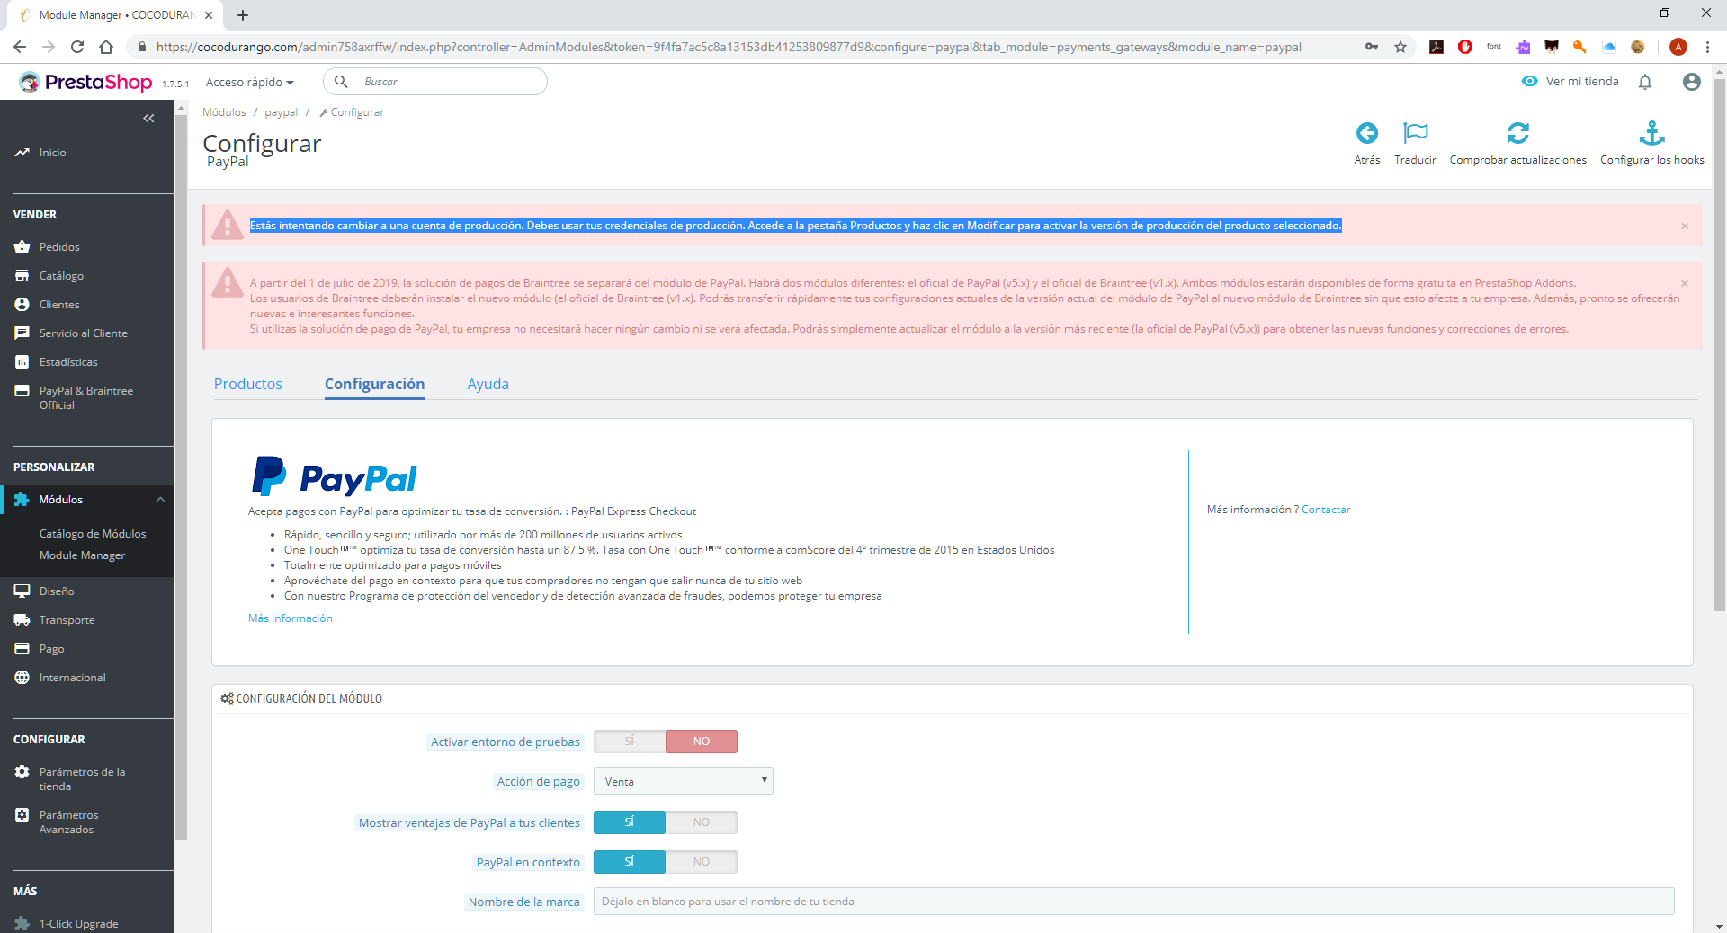
Task: Go to browser home page
Action: pos(106,47)
